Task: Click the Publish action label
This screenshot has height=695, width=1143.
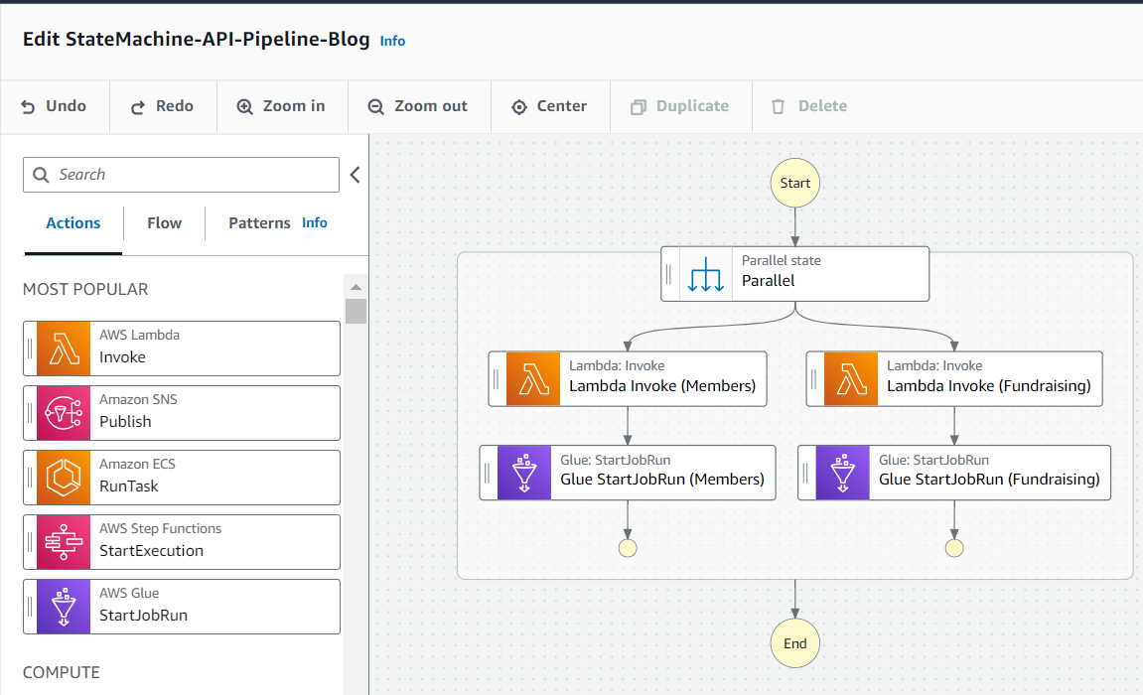Action: (x=125, y=422)
